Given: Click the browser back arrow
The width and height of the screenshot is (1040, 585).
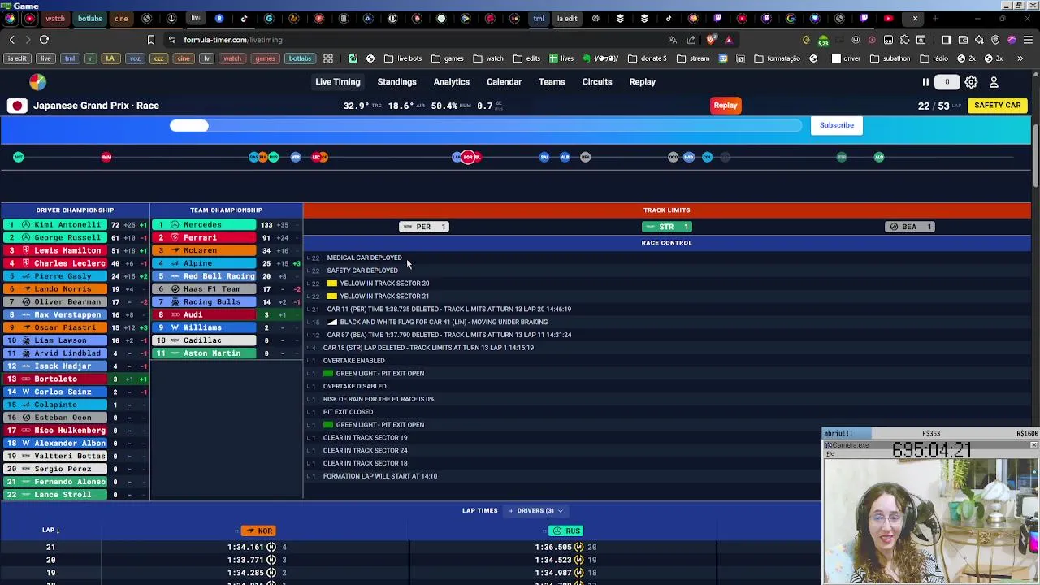Looking at the screenshot, I should (x=11, y=40).
